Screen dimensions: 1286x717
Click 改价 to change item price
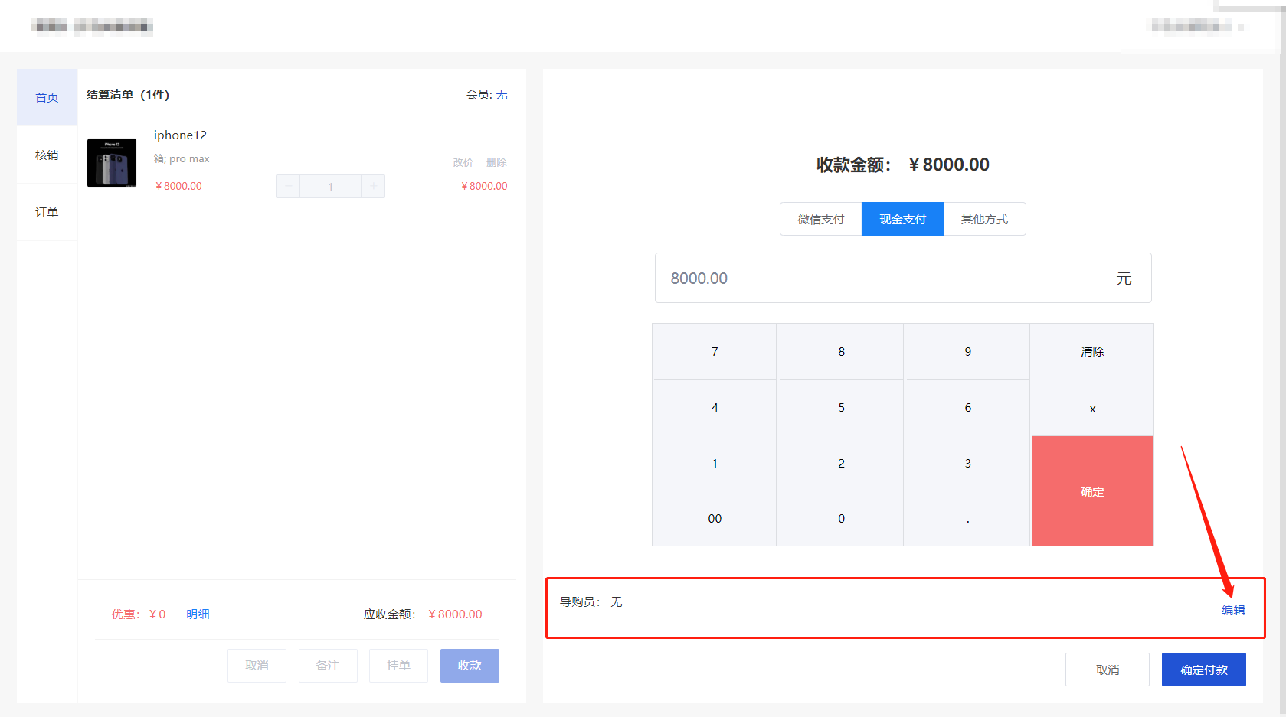(463, 162)
